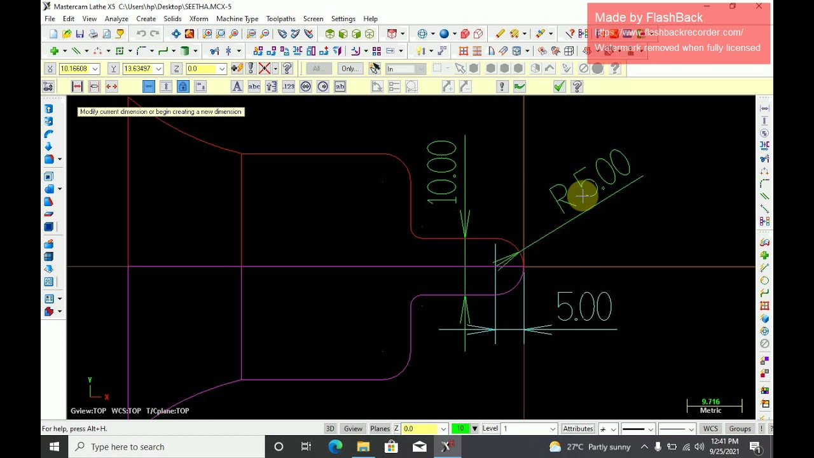The image size is (814, 458).
Task: Click the Undo arrow icon
Action: point(141,34)
